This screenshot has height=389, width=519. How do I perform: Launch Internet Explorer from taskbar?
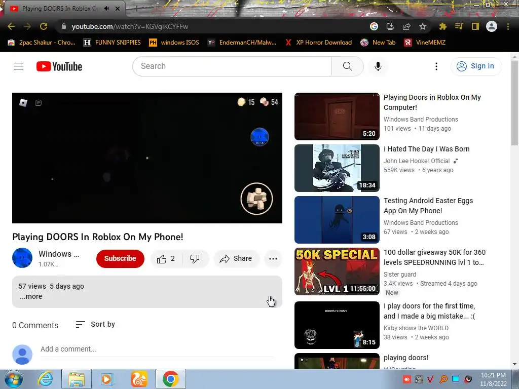45,379
